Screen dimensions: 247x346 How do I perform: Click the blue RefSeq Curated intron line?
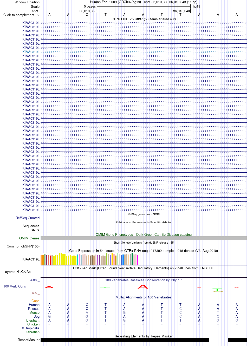[144, 218]
